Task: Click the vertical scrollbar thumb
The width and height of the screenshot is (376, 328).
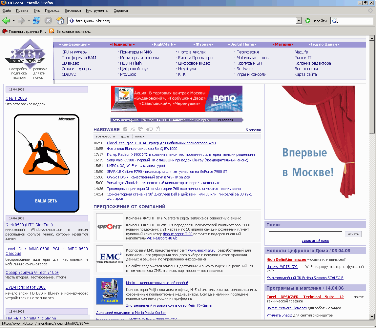Action: pyautogui.click(x=372, y=87)
